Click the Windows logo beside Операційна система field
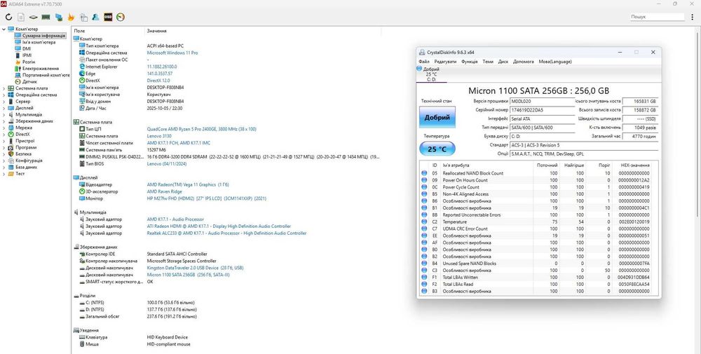The height and width of the screenshot is (354, 701). coord(82,53)
